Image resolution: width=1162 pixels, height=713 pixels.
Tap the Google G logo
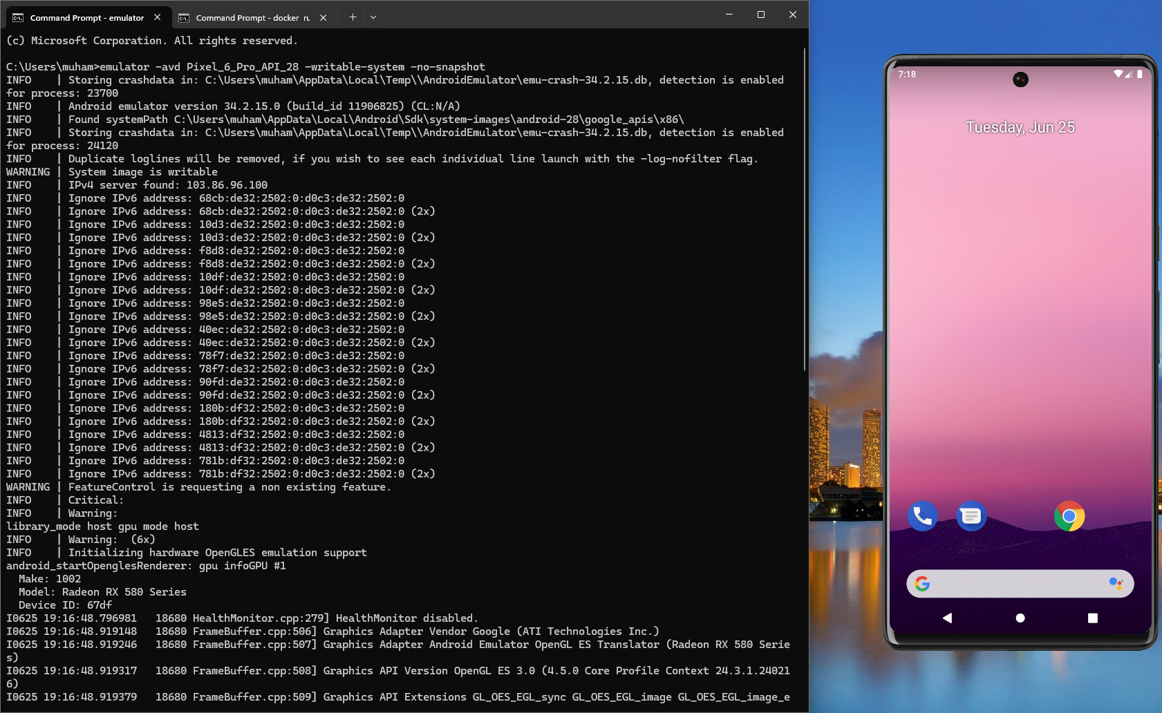(x=922, y=584)
